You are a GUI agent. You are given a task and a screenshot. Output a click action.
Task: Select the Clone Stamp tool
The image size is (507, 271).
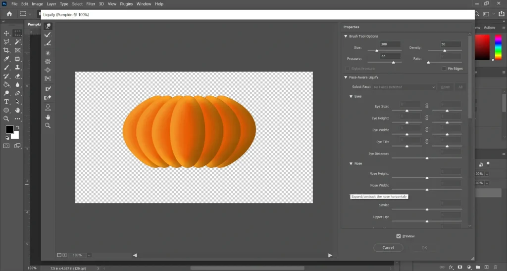tap(17, 67)
